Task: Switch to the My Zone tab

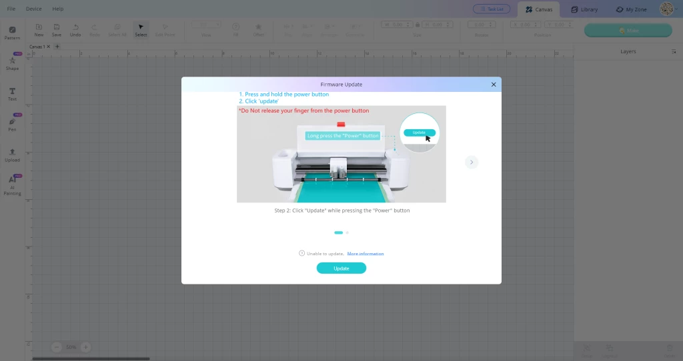Action: pos(631,9)
